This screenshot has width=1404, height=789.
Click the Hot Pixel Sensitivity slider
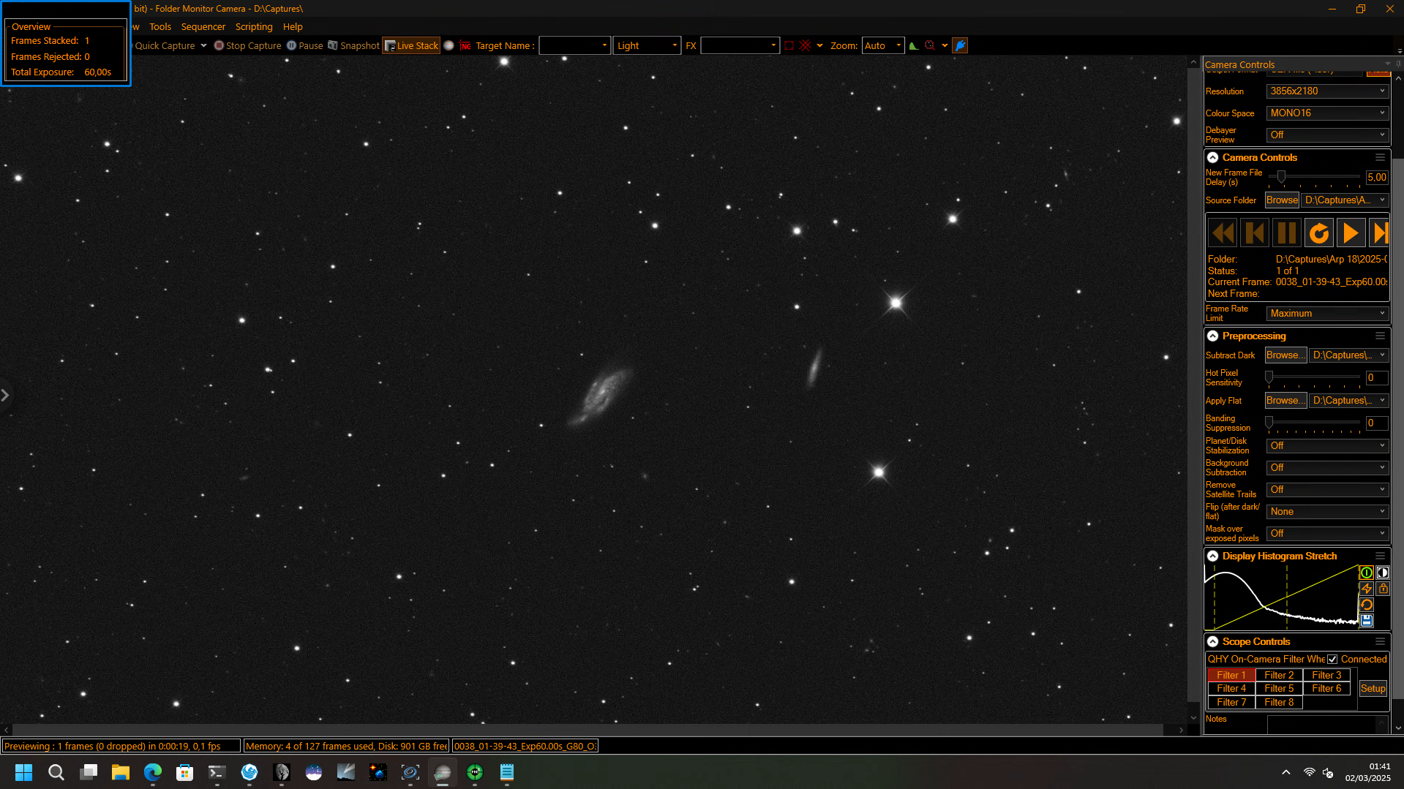(1314, 377)
